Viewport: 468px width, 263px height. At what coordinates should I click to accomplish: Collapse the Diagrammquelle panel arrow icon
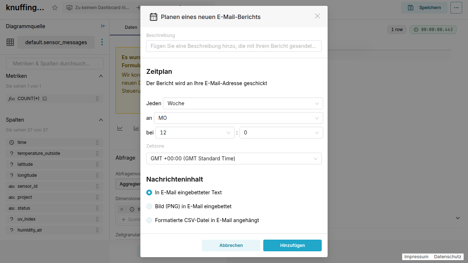103,26
